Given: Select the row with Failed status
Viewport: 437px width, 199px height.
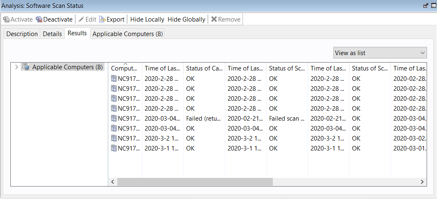Looking at the screenshot, I should 205,118.
